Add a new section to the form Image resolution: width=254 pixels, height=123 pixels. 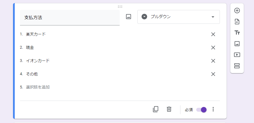pyautogui.click(x=237, y=66)
